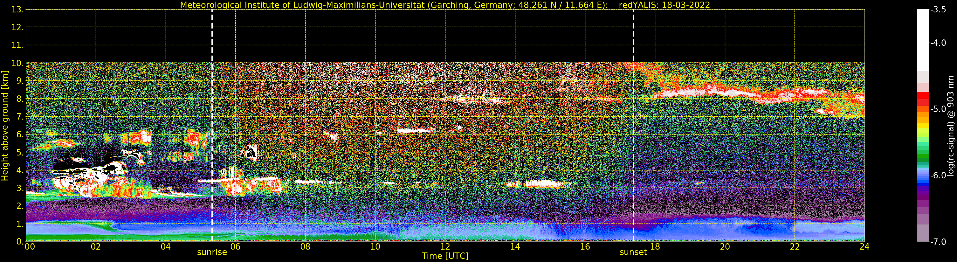Viewport: 957px width, 262px height.
Task: Click height axis tick "4."
Action: point(20,170)
